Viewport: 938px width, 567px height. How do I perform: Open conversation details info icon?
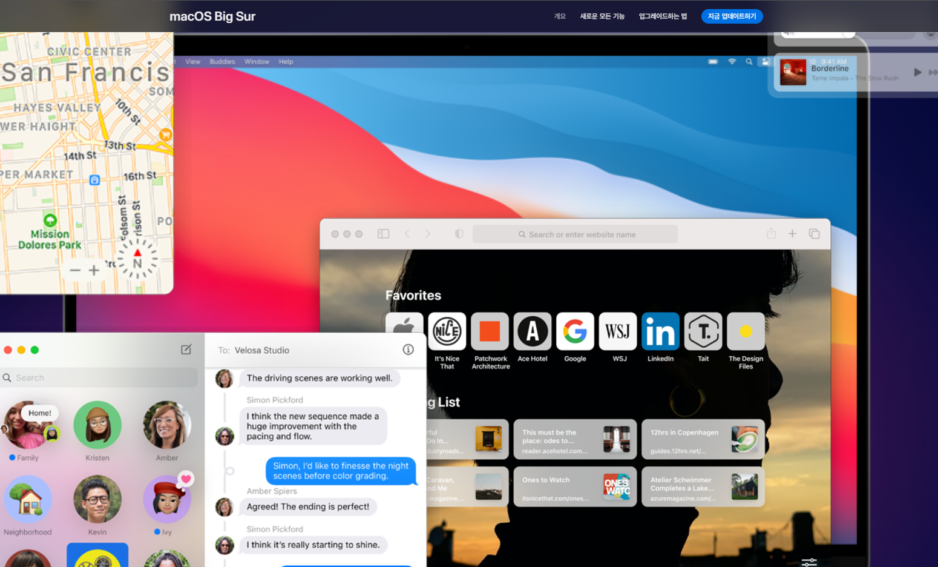pyautogui.click(x=408, y=350)
